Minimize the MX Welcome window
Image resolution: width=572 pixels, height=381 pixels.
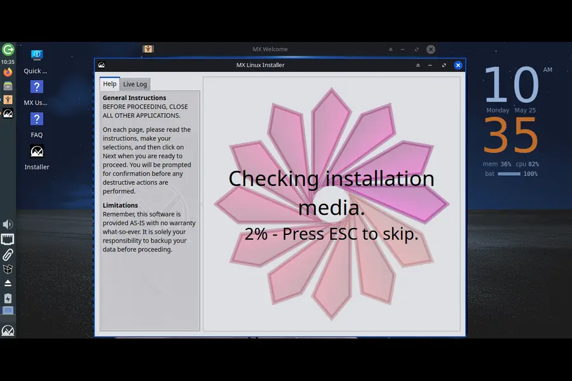pos(402,50)
